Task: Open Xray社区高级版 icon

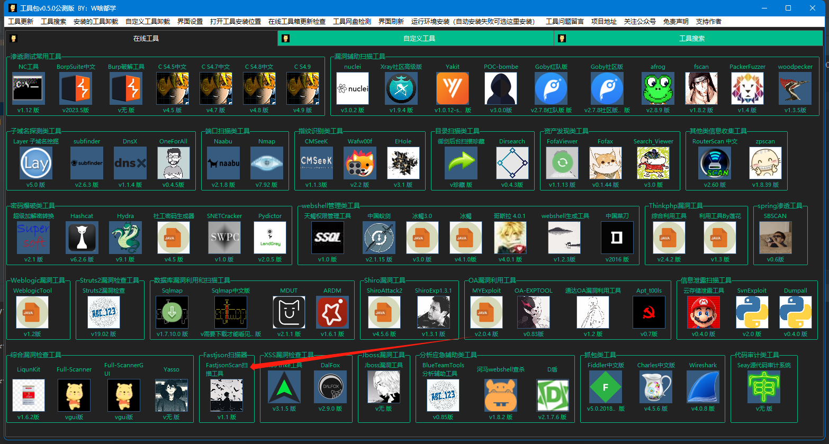Action: [x=401, y=88]
